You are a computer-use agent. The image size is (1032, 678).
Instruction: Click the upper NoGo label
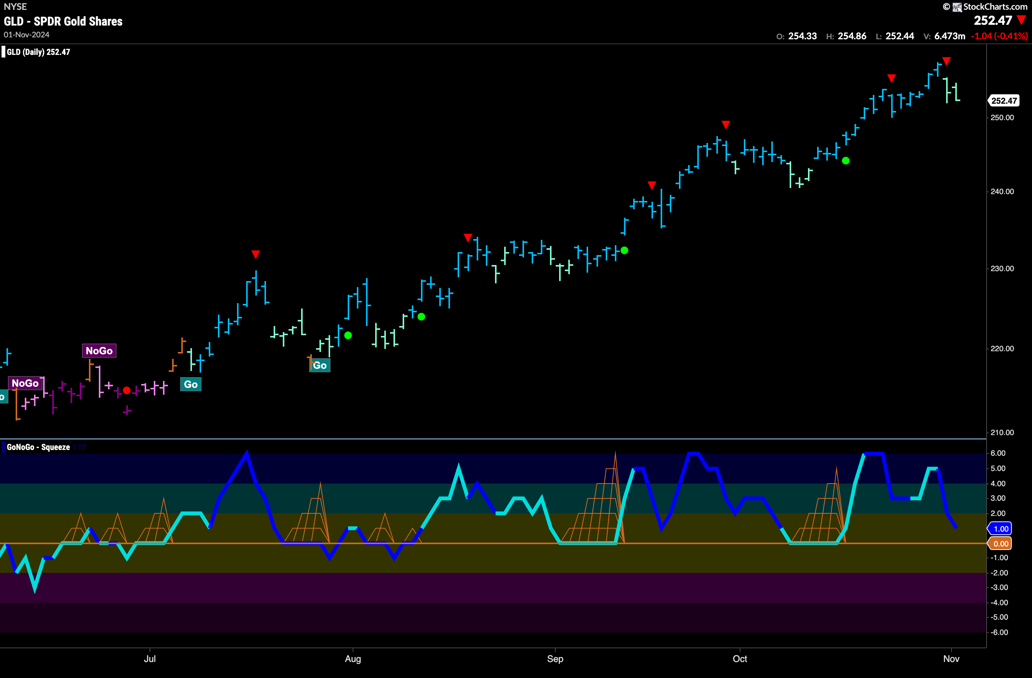coord(99,350)
